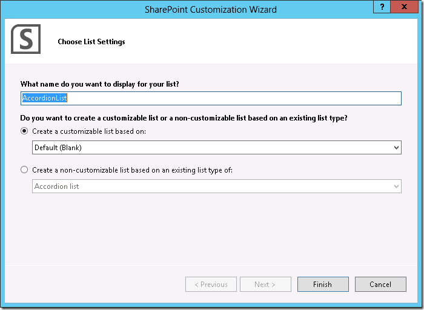Viewport: 424px width, 310px height.
Task: Click the Accordion list combo box
Action: [x=212, y=186]
